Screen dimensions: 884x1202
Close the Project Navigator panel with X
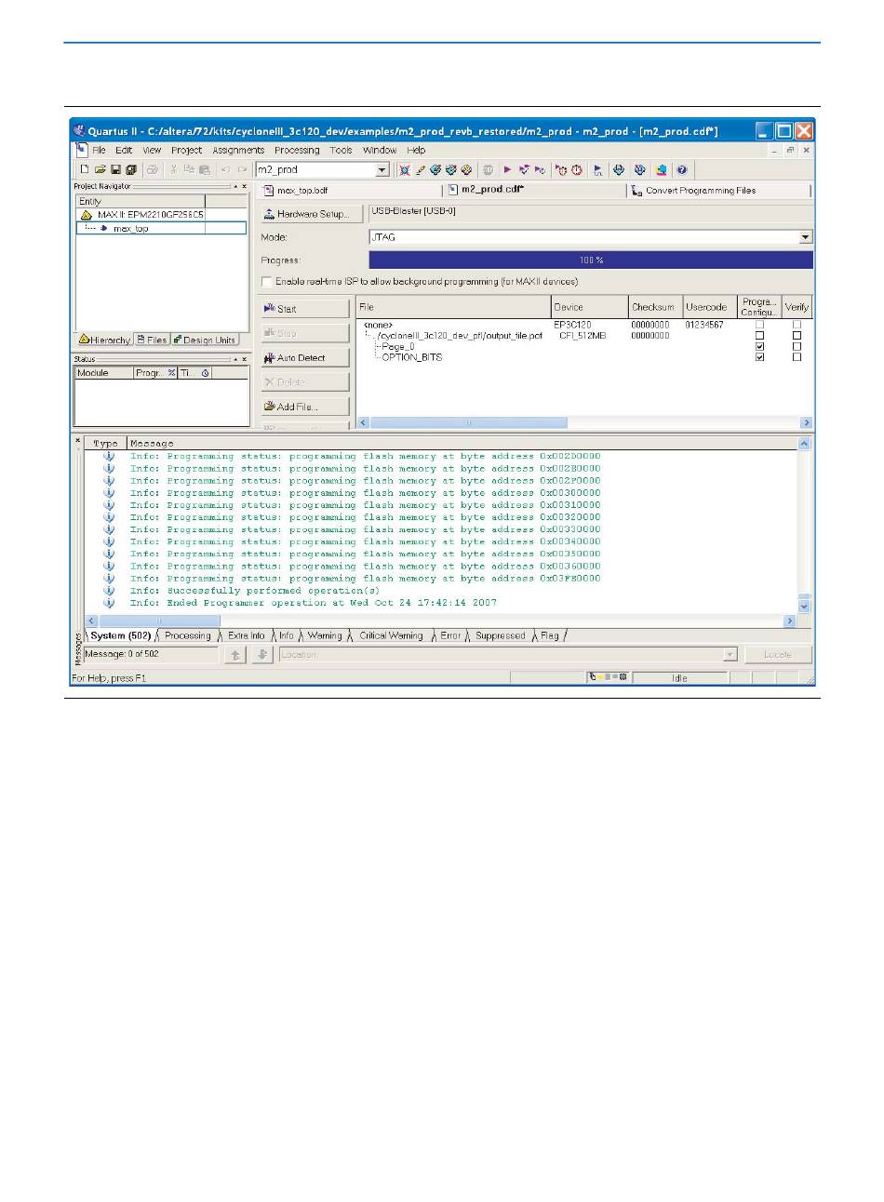pyautogui.click(x=244, y=186)
